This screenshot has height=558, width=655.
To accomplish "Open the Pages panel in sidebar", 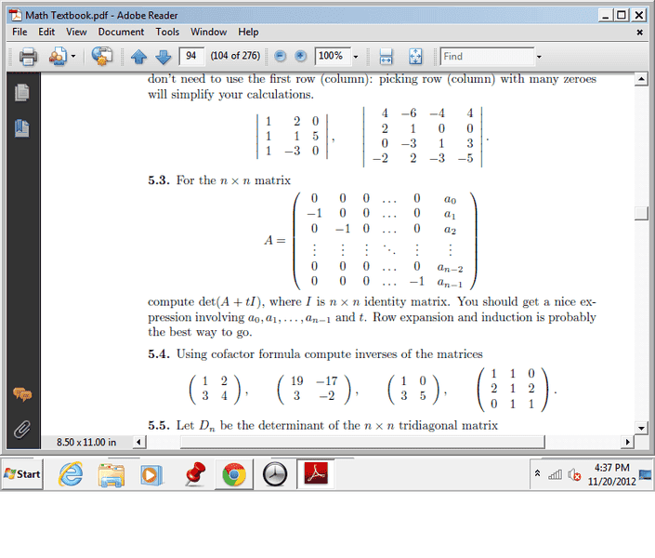I will coord(21,92).
